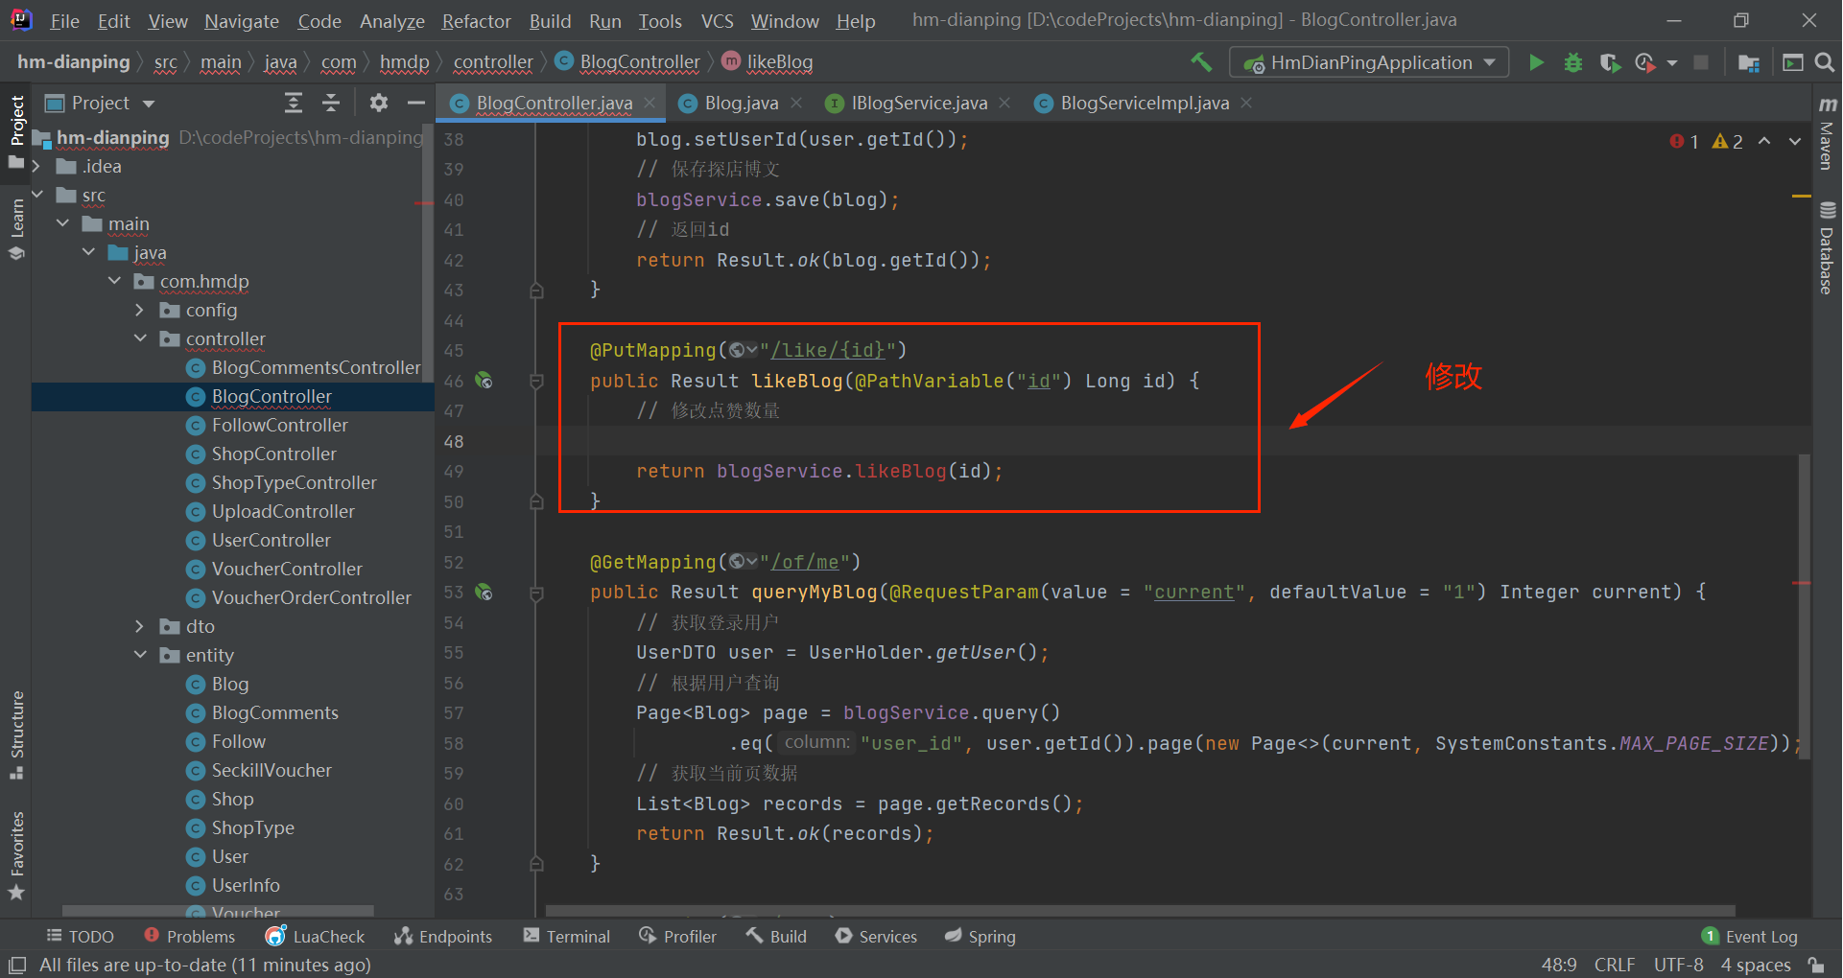
Task: Start debugging with the bug icon
Action: [x=1573, y=62]
